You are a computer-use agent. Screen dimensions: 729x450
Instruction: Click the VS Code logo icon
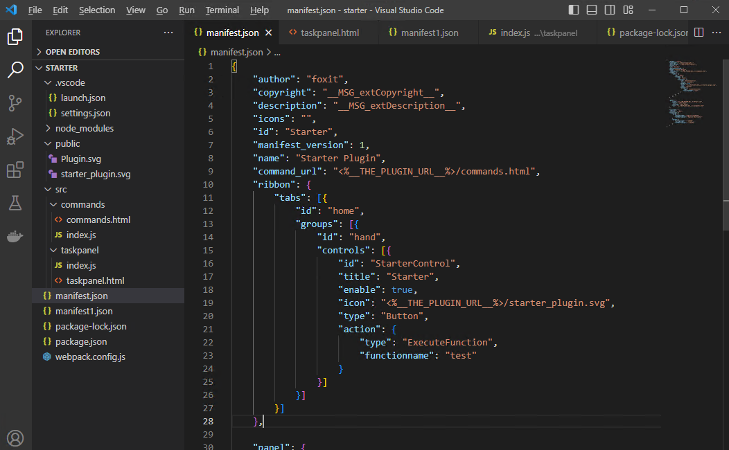11,10
